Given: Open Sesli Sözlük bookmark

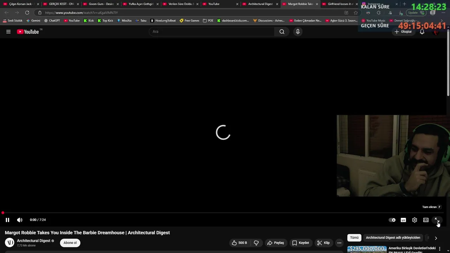Looking at the screenshot, I should coord(13,21).
